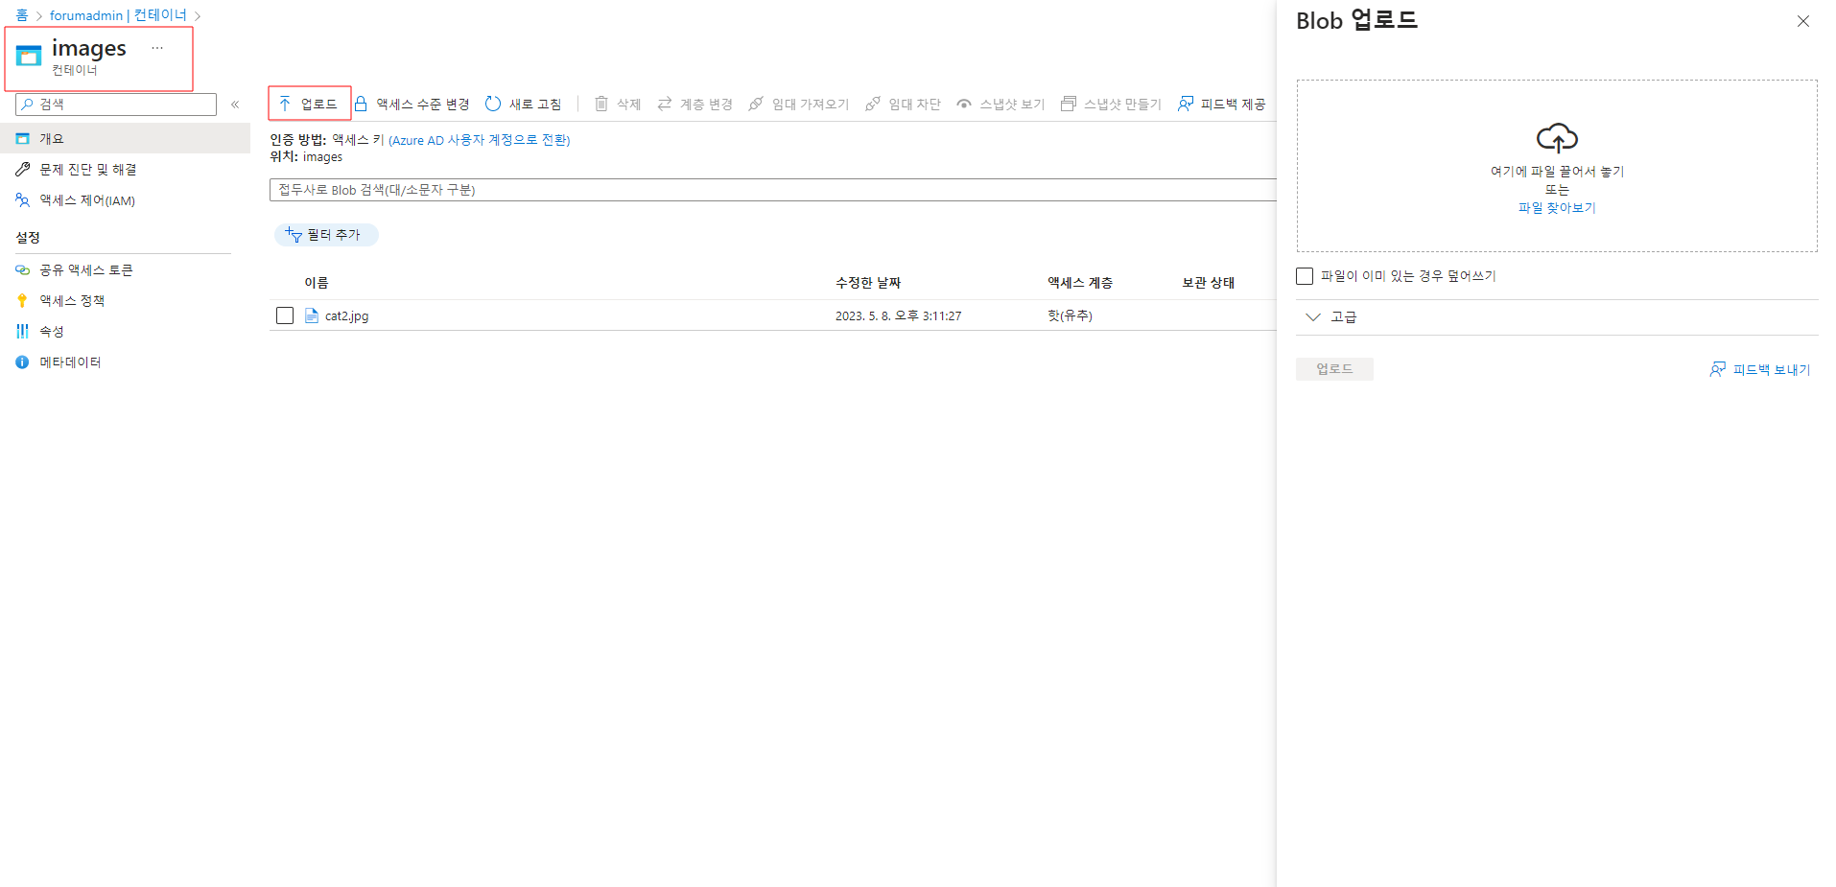Click the Refresh circular arrow icon
Screen dimensions: 1836x887
(x=493, y=104)
